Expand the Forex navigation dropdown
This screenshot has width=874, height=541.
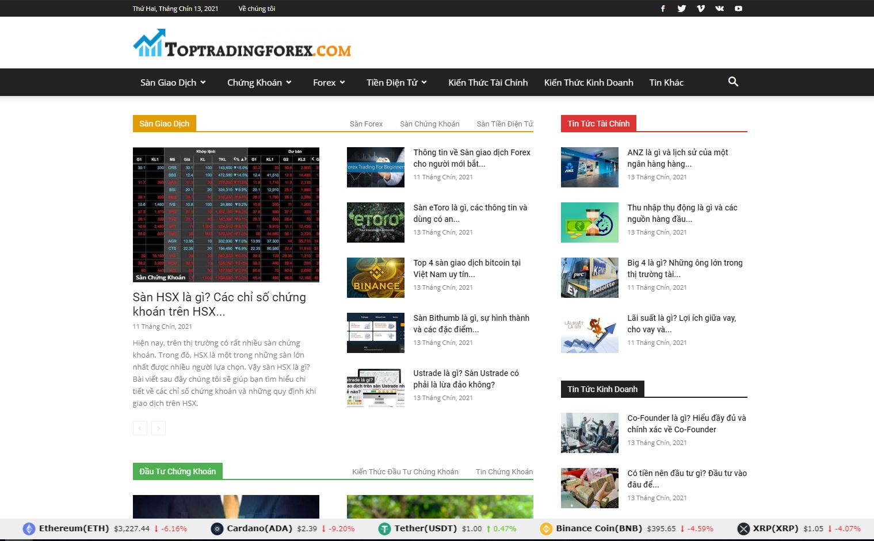(x=329, y=82)
